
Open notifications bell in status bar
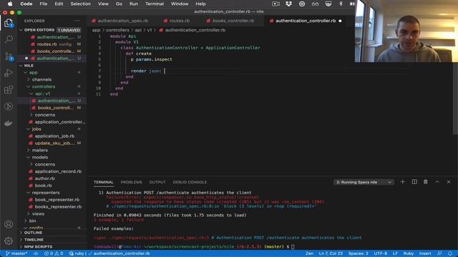pos(450,253)
